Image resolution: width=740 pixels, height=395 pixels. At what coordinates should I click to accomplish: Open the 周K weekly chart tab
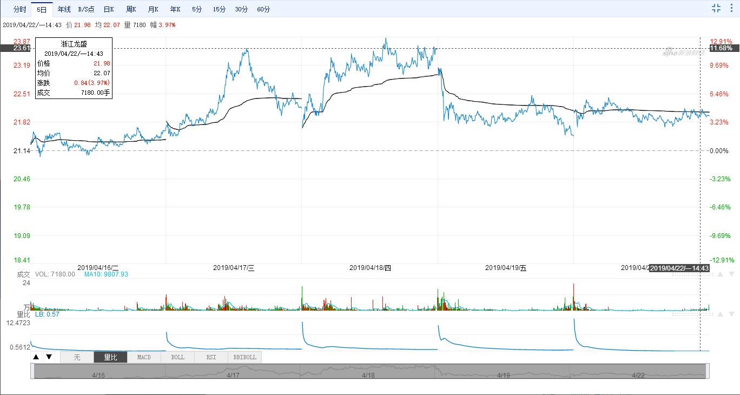tap(131, 9)
